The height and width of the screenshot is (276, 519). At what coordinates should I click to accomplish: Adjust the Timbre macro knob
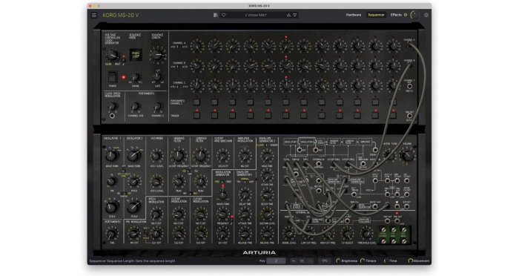pos(362,260)
